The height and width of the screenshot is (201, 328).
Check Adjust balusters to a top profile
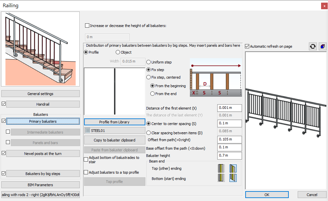pyautogui.click(x=86, y=172)
